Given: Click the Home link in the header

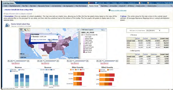Looking at the screenshot, I should pos(108,3).
